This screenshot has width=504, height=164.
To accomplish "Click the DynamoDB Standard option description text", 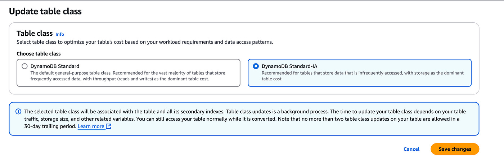I will tap(128, 76).
